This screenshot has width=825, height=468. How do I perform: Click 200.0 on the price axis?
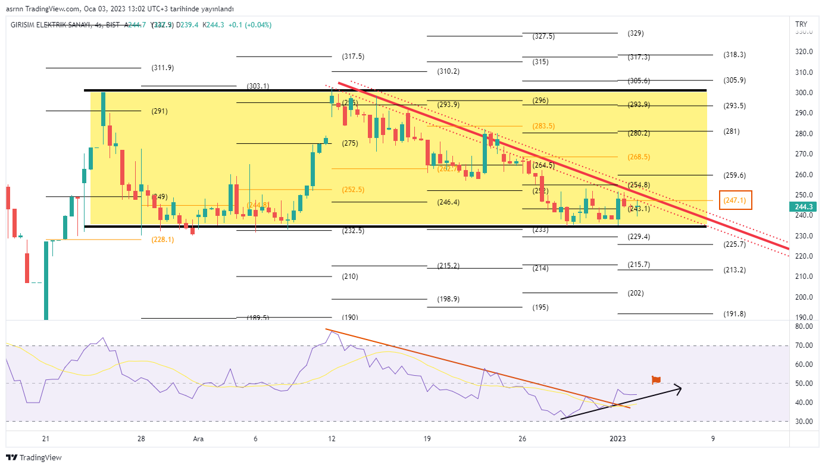(x=804, y=297)
